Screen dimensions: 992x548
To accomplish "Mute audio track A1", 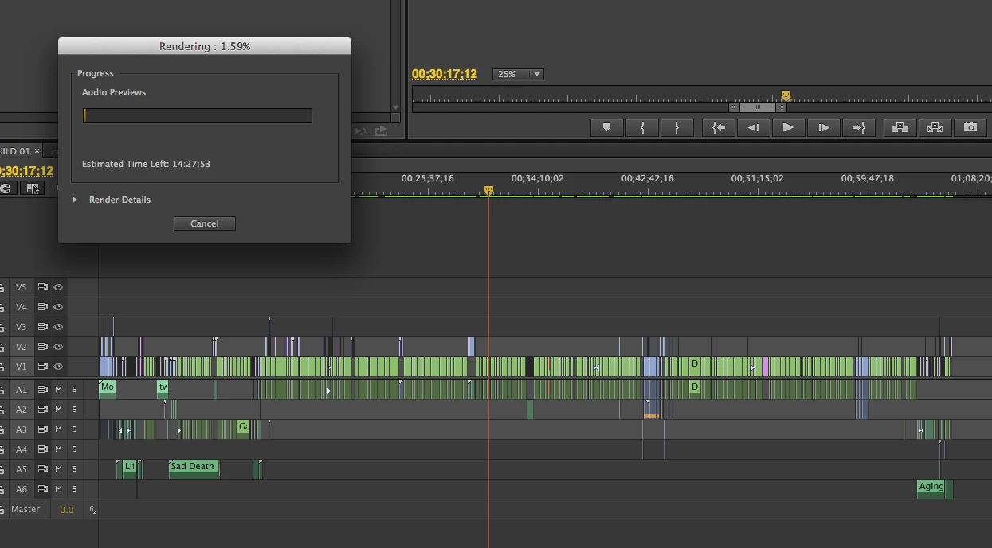I will pyautogui.click(x=58, y=390).
